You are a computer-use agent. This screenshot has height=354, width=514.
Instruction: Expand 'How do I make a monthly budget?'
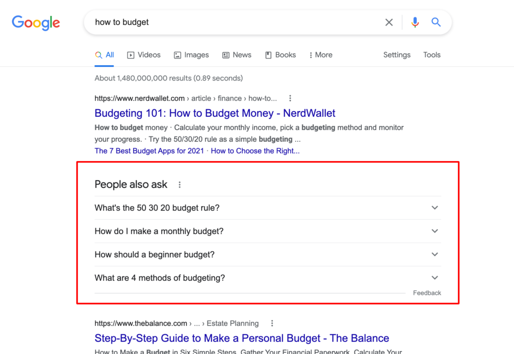point(268,231)
